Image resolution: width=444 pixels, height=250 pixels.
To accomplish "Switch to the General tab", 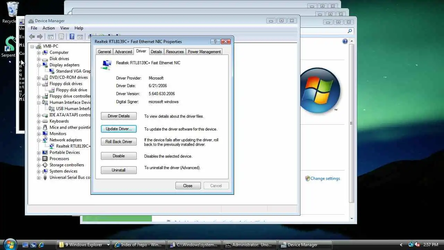I will click(104, 52).
